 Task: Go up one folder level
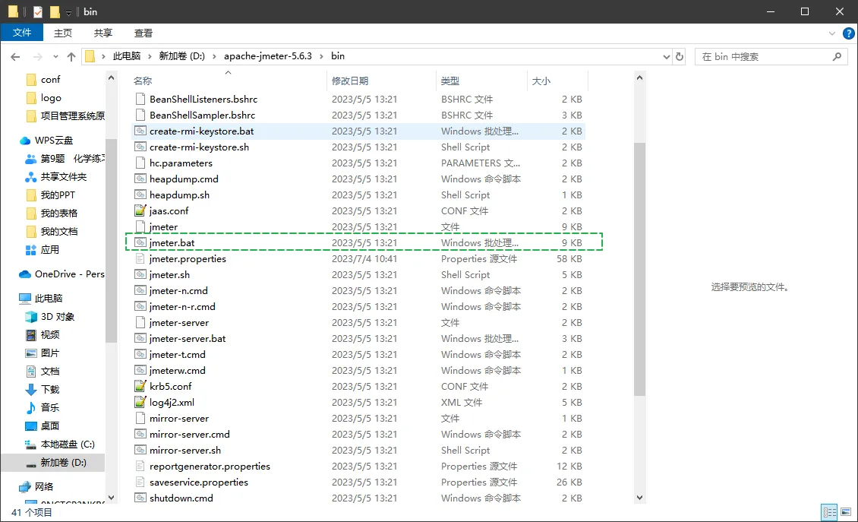(71, 56)
